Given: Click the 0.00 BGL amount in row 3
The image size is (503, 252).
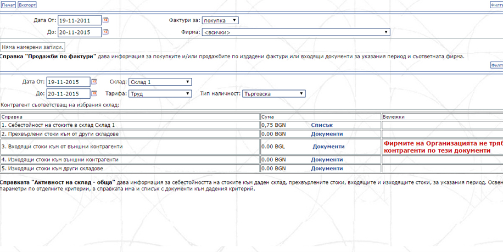Looking at the screenshot, I should tap(273, 147).
